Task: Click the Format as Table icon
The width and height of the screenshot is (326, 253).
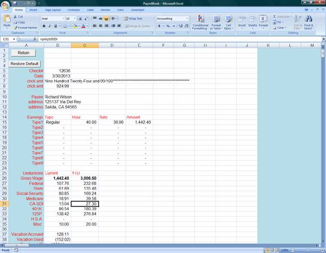Action: point(216,22)
